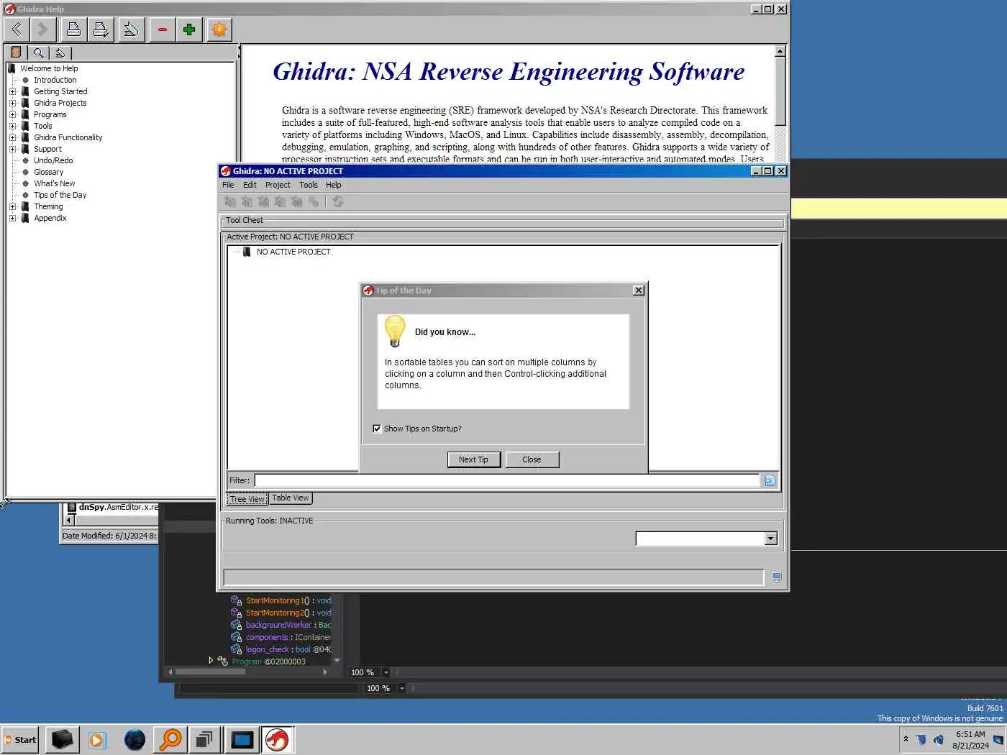Open the Undo/Redo help topic
Viewport: 1007px width, 755px height.
click(x=53, y=160)
